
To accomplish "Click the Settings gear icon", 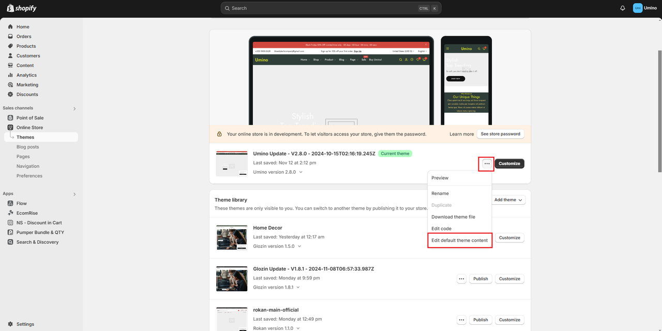I will (x=10, y=324).
